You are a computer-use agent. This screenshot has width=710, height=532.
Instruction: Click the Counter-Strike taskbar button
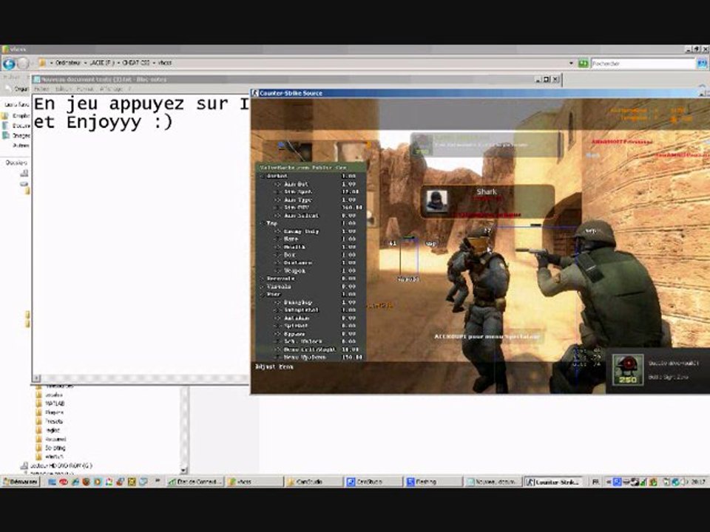553,482
